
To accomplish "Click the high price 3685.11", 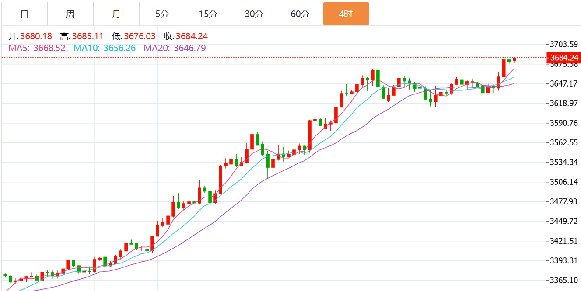I will tap(87, 36).
